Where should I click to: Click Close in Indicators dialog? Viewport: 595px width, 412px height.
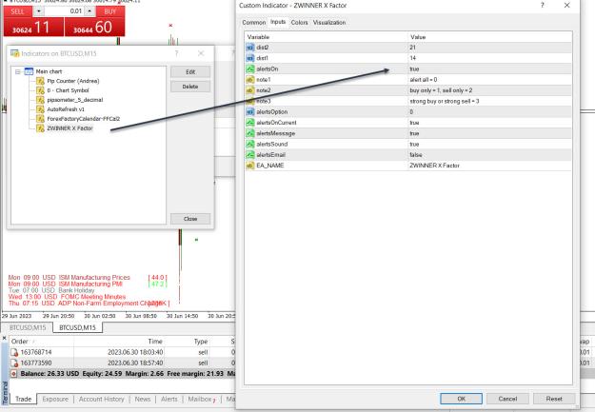pyautogui.click(x=190, y=219)
